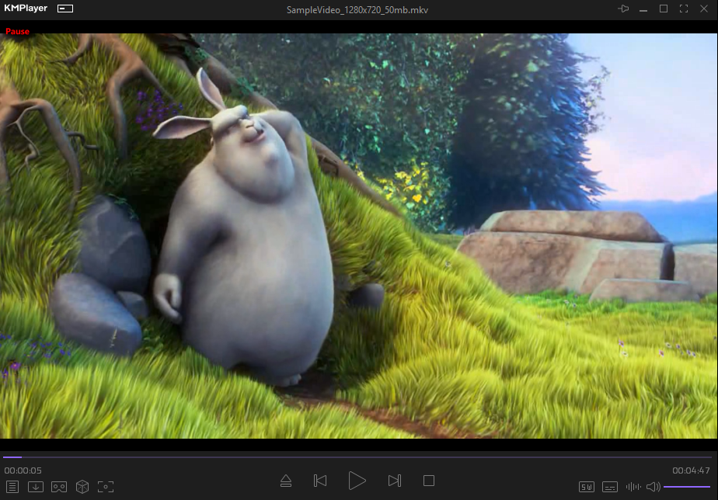Open the audio equalizer waveform icon
This screenshot has height=500, width=718.
point(633,487)
